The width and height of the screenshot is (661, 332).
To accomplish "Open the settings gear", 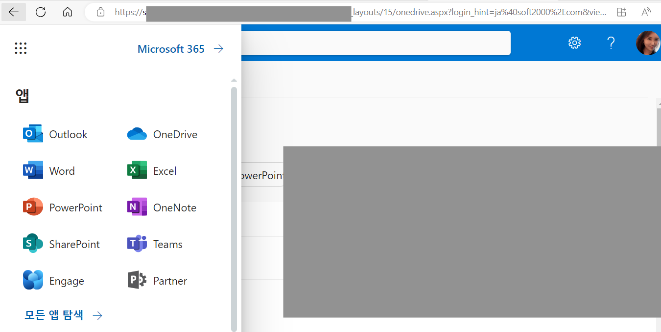I will click(574, 43).
